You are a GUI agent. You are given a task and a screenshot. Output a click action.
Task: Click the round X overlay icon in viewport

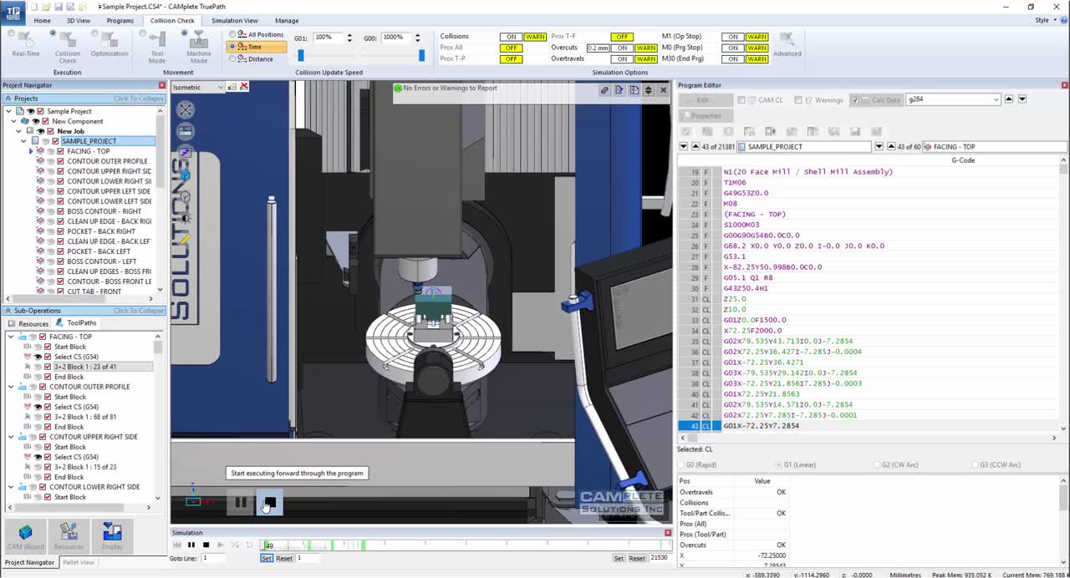[186, 109]
